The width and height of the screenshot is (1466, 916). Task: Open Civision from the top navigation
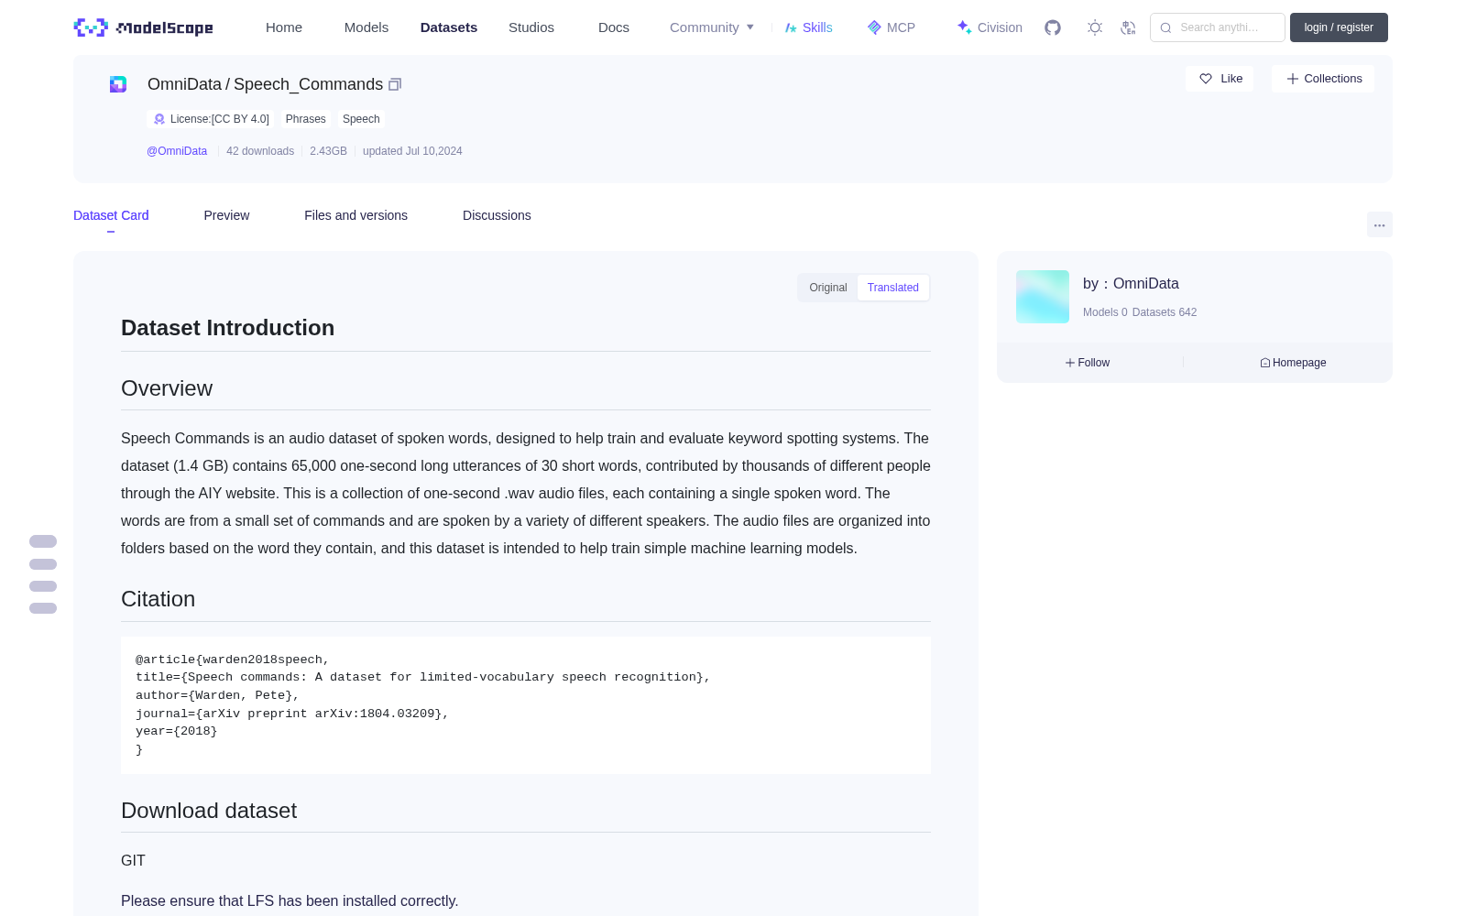coord(990,27)
